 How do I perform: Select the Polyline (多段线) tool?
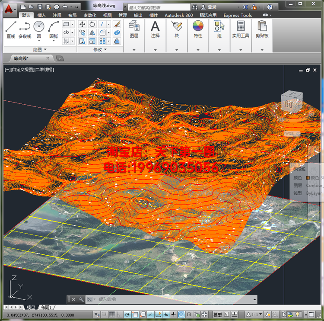click(25, 30)
